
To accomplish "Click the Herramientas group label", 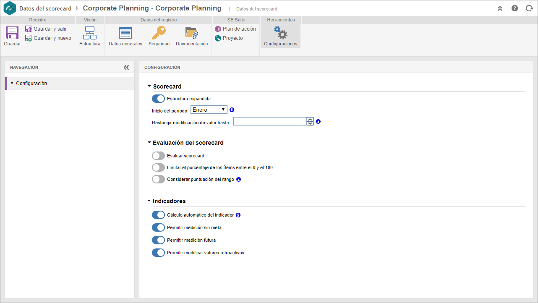I will [281, 20].
